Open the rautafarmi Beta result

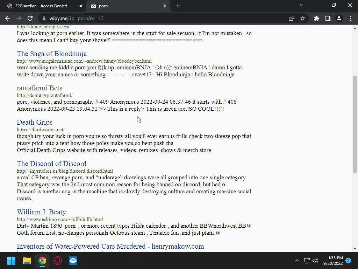pyautogui.click(x=40, y=88)
